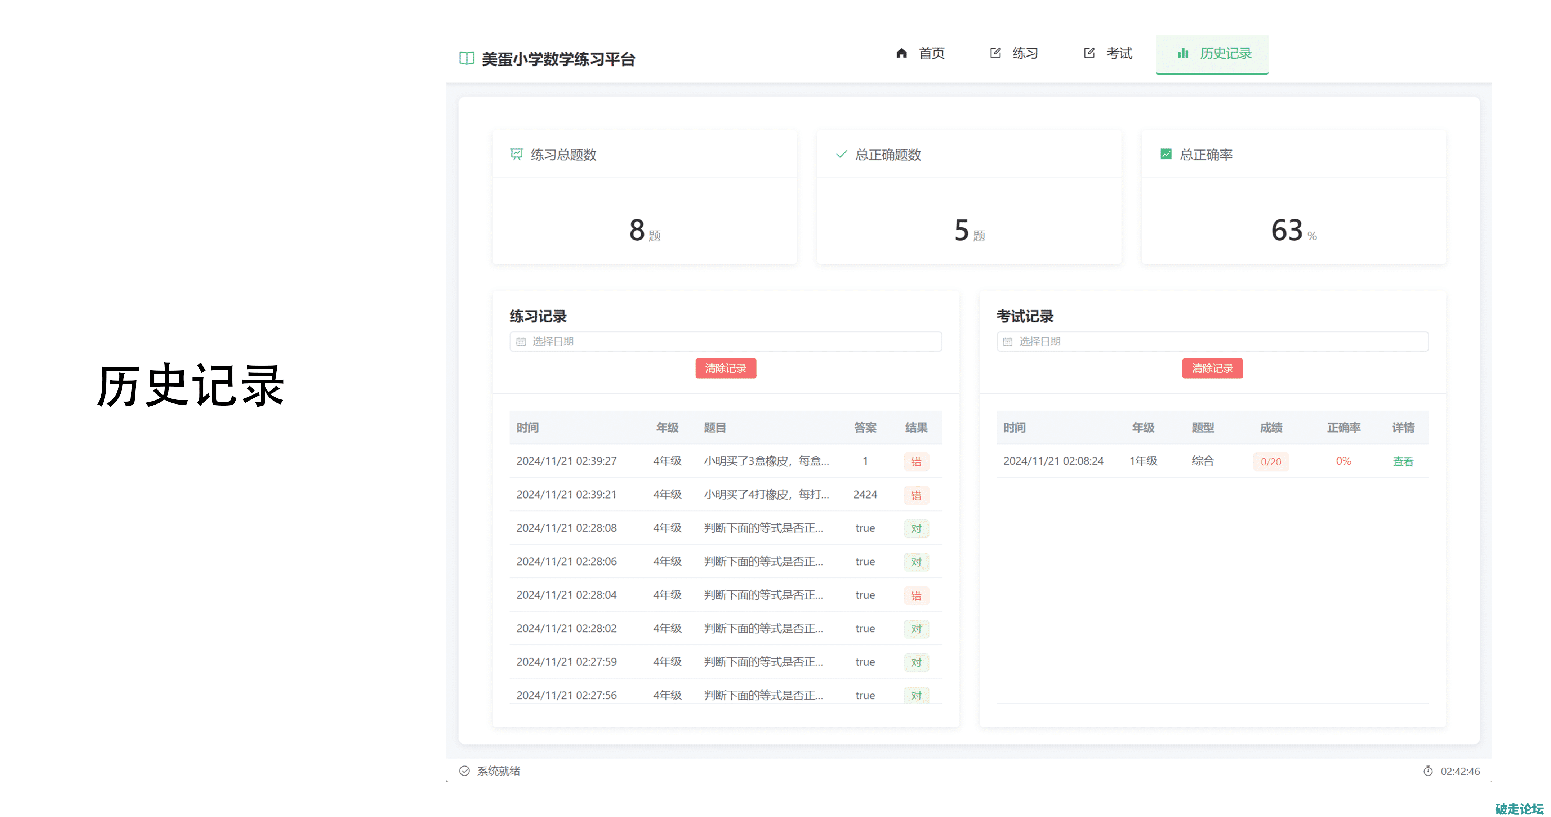Viewport: 1551px width, 817px height.
Task: Click the 0/20 score tag
Action: pyautogui.click(x=1270, y=462)
